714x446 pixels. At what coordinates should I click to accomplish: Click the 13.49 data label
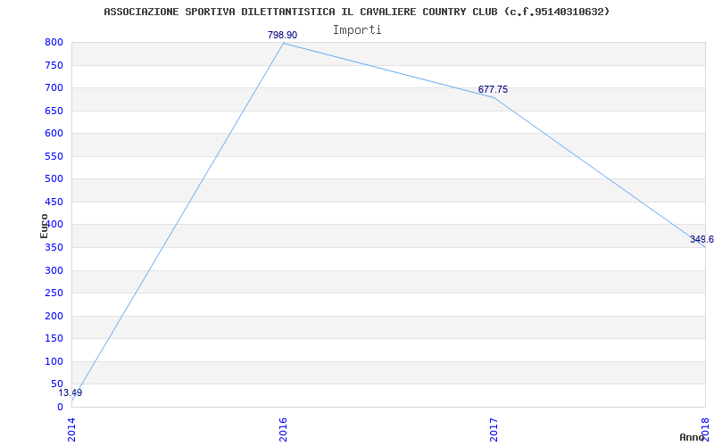point(71,392)
